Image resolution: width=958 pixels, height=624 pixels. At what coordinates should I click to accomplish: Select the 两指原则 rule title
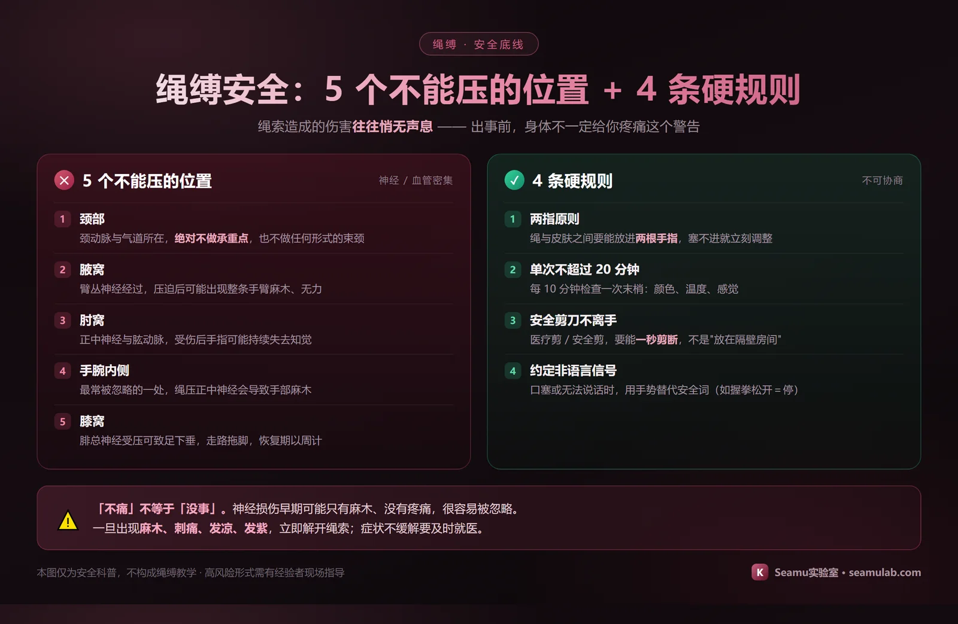[554, 219]
